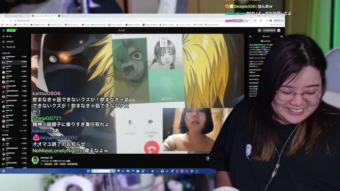The width and height of the screenshot is (340, 191).
Task: Click kon9238 pinned gifter in chat
Action: tap(266, 41)
